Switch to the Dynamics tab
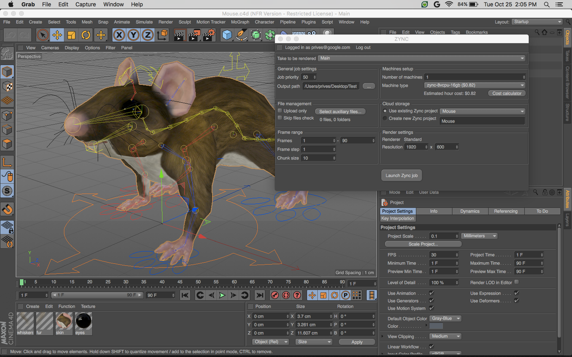This screenshot has height=357, width=572. (470, 211)
